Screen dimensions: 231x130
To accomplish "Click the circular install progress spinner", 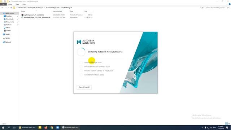I will 81,52.
